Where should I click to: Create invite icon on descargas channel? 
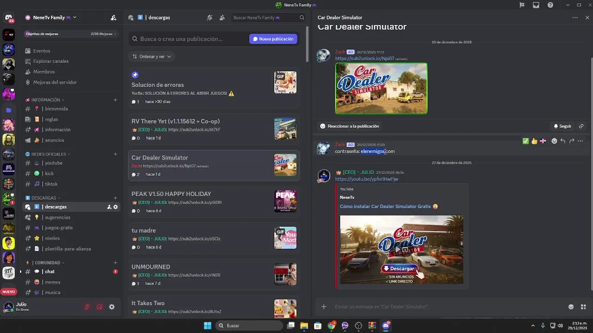tap(109, 207)
